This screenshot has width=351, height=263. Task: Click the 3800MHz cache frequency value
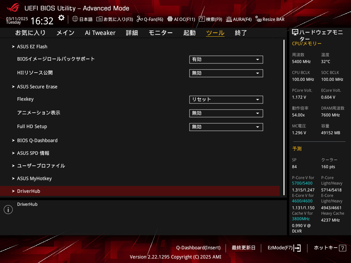pos(301,219)
